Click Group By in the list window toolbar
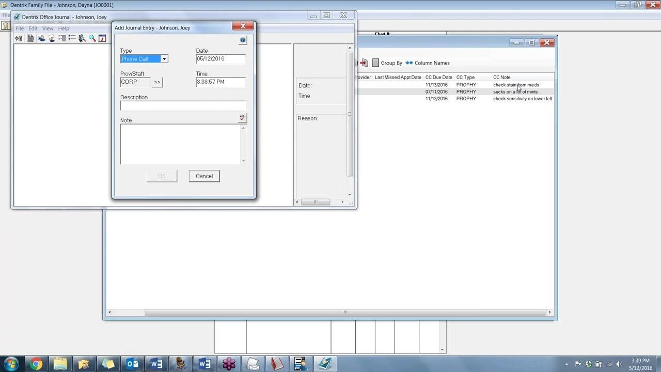 pos(387,63)
